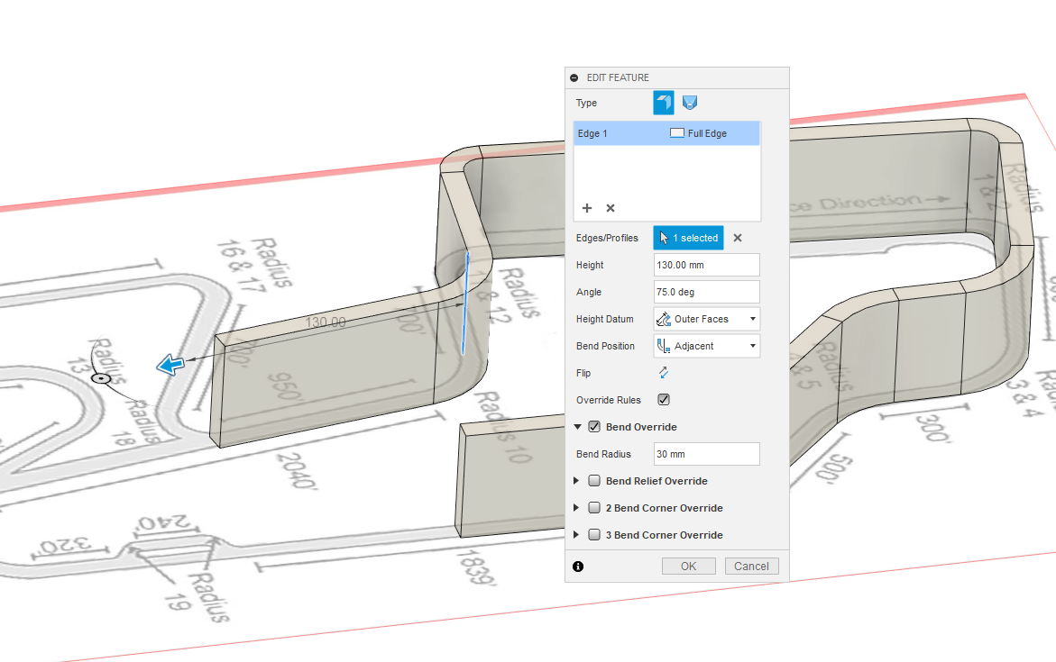Collapse the Bend Override section
This screenshot has width=1056, height=662.
click(577, 426)
